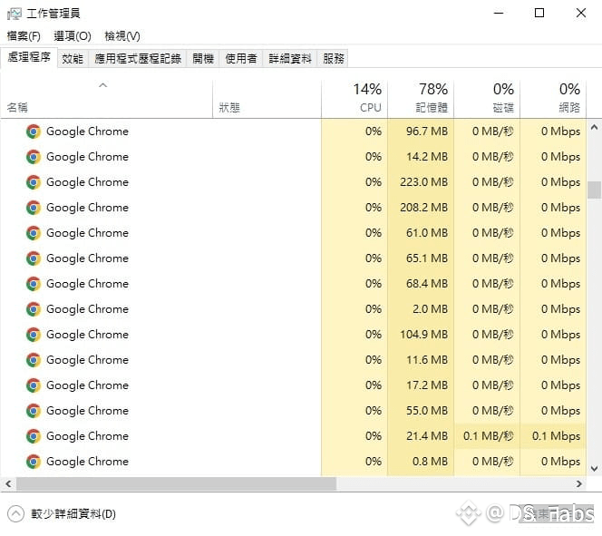Select Google Chrome name in 14.2 MB row

pos(88,157)
